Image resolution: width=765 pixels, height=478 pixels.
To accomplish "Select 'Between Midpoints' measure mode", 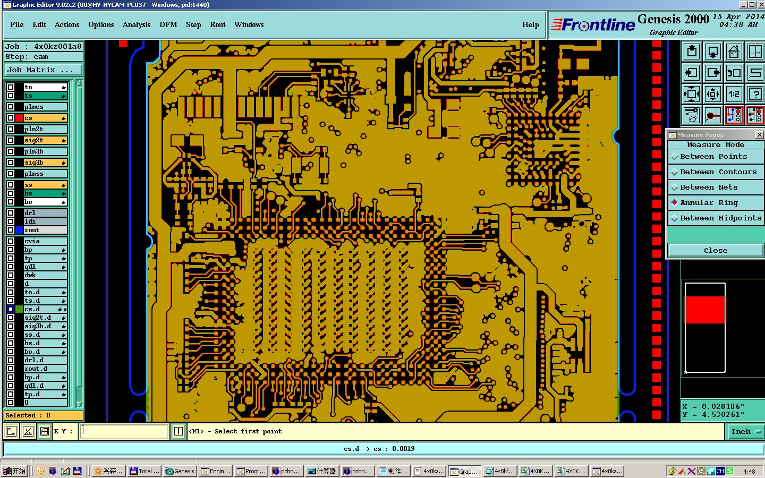I will (x=716, y=218).
